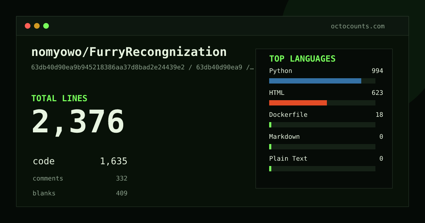
Task: Click the blue Python progress bar
Action: 315,81
